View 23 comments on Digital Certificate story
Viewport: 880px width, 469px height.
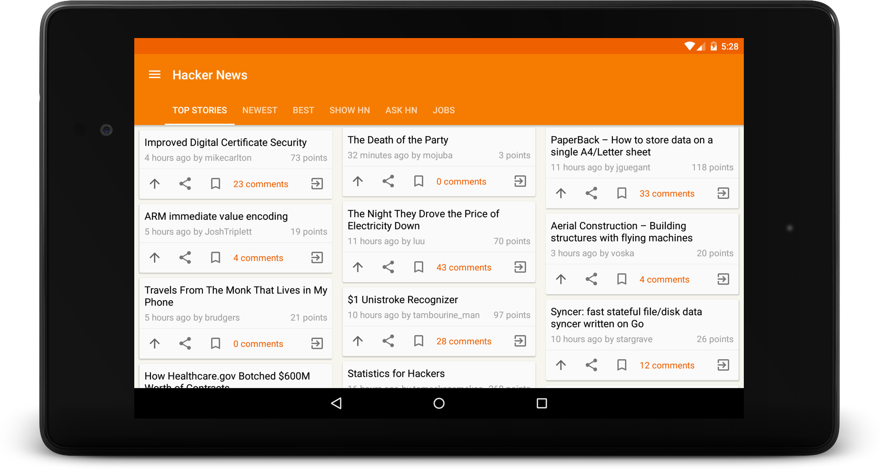pos(260,184)
